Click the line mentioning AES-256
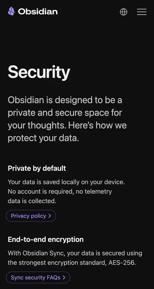 [72, 263]
